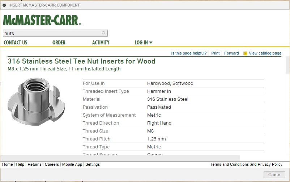Open Terms and Conditions and Privacy Policy

tap(246, 164)
